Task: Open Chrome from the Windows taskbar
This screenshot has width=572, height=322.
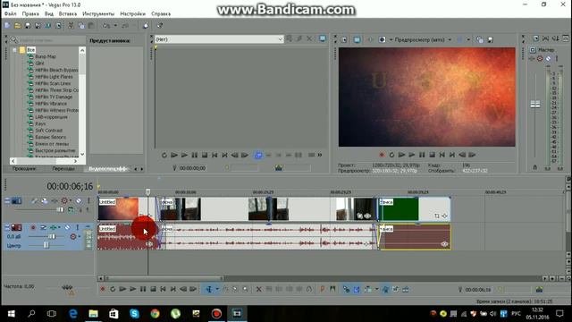Action: point(155,314)
